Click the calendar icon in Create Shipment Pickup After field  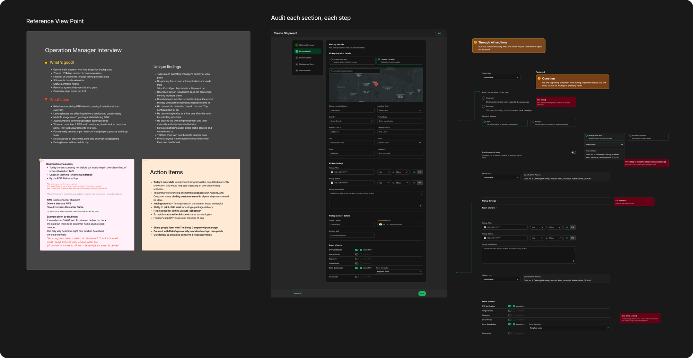[332, 172]
